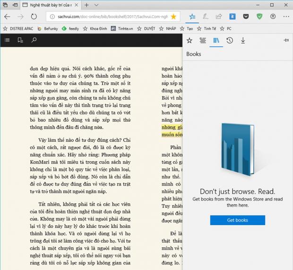293x270 pixels.
Task: Go back to the previous page
Action: click(7, 16)
